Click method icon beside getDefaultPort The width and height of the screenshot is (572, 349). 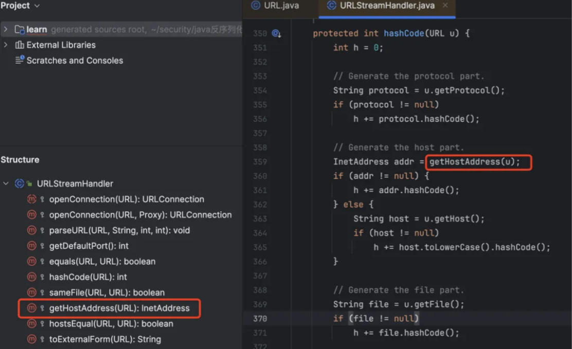click(x=32, y=246)
